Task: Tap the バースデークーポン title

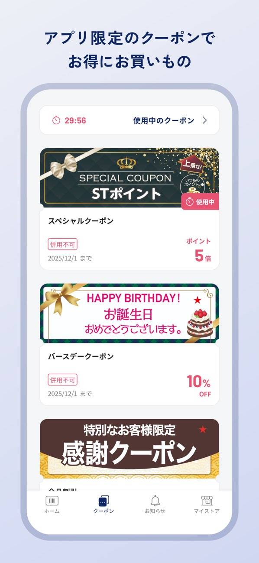Action: [x=81, y=356]
